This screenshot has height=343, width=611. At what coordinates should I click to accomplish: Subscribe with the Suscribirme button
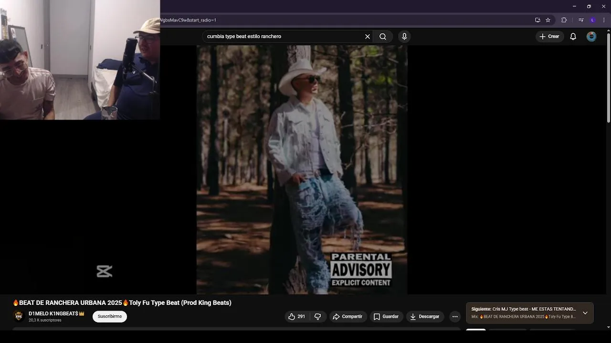click(x=110, y=316)
